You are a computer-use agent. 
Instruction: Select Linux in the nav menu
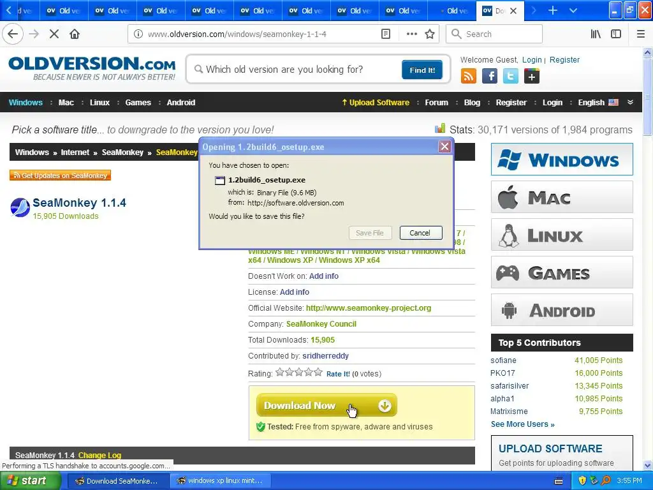99,103
